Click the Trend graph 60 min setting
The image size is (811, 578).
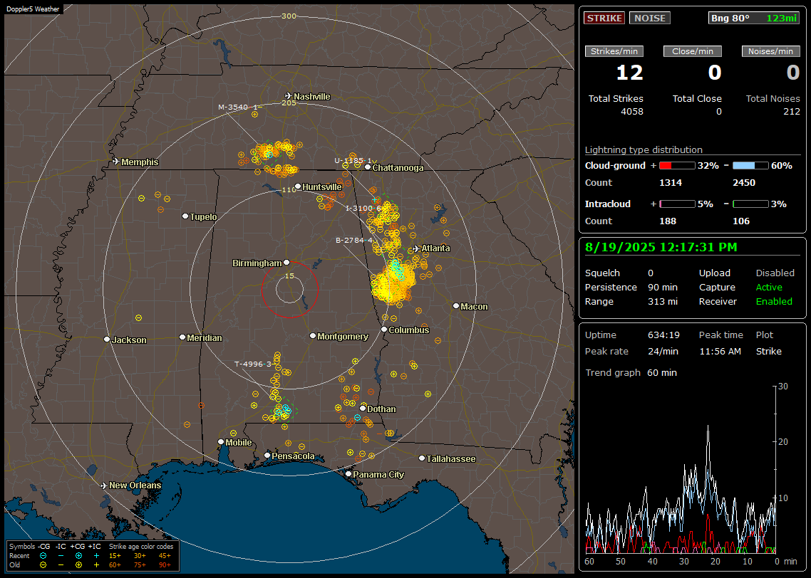point(661,372)
